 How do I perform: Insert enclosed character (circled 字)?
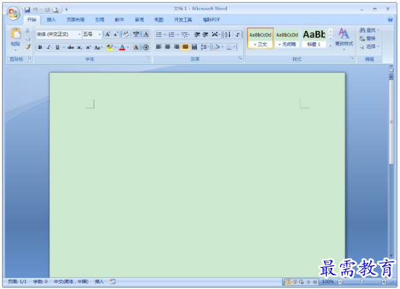click(x=146, y=48)
